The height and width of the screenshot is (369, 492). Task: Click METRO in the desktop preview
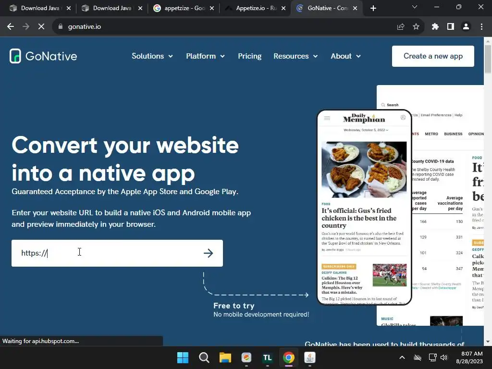431,134
